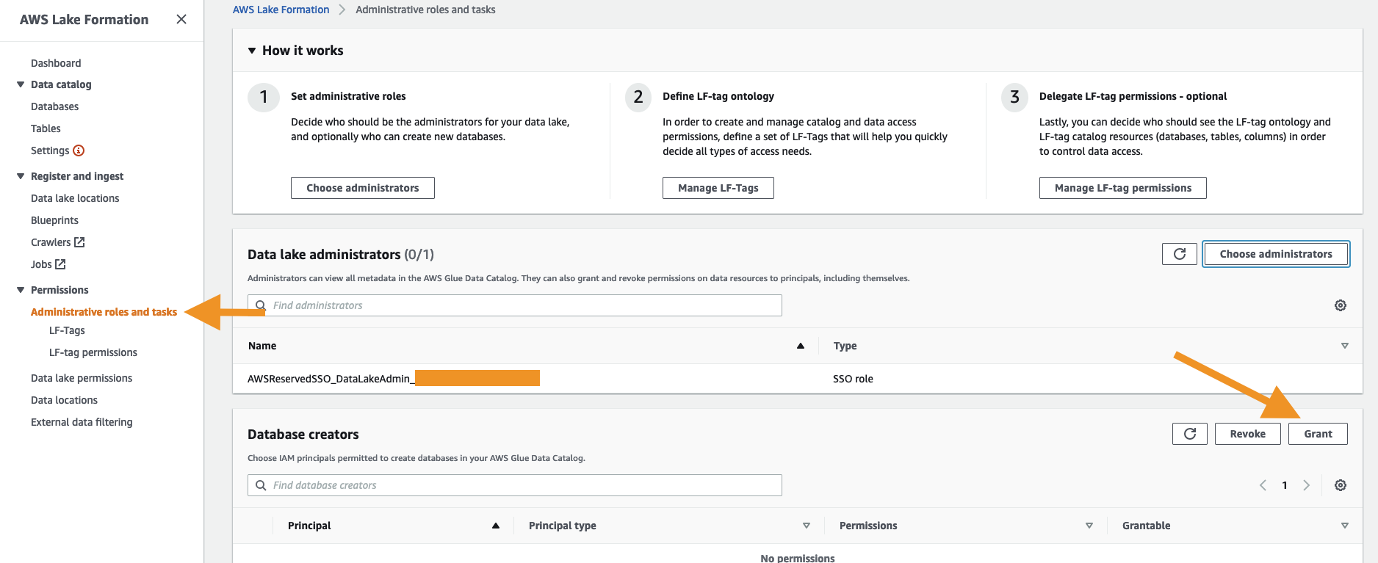
Task: Click Grant button for Database creators
Action: coord(1318,434)
